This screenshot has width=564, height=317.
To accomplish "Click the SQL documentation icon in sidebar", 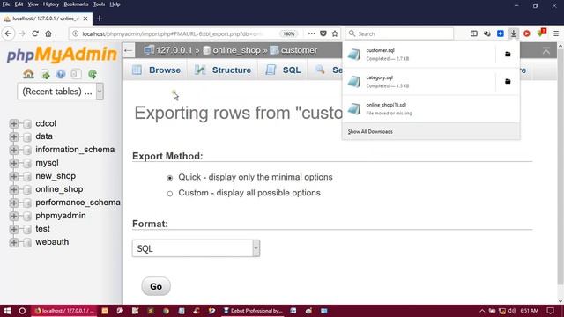I will pyautogui.click(x=76, y=74).
